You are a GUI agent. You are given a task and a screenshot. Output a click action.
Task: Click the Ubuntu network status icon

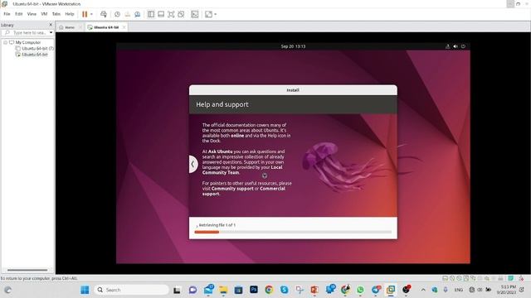click(448, 46)
